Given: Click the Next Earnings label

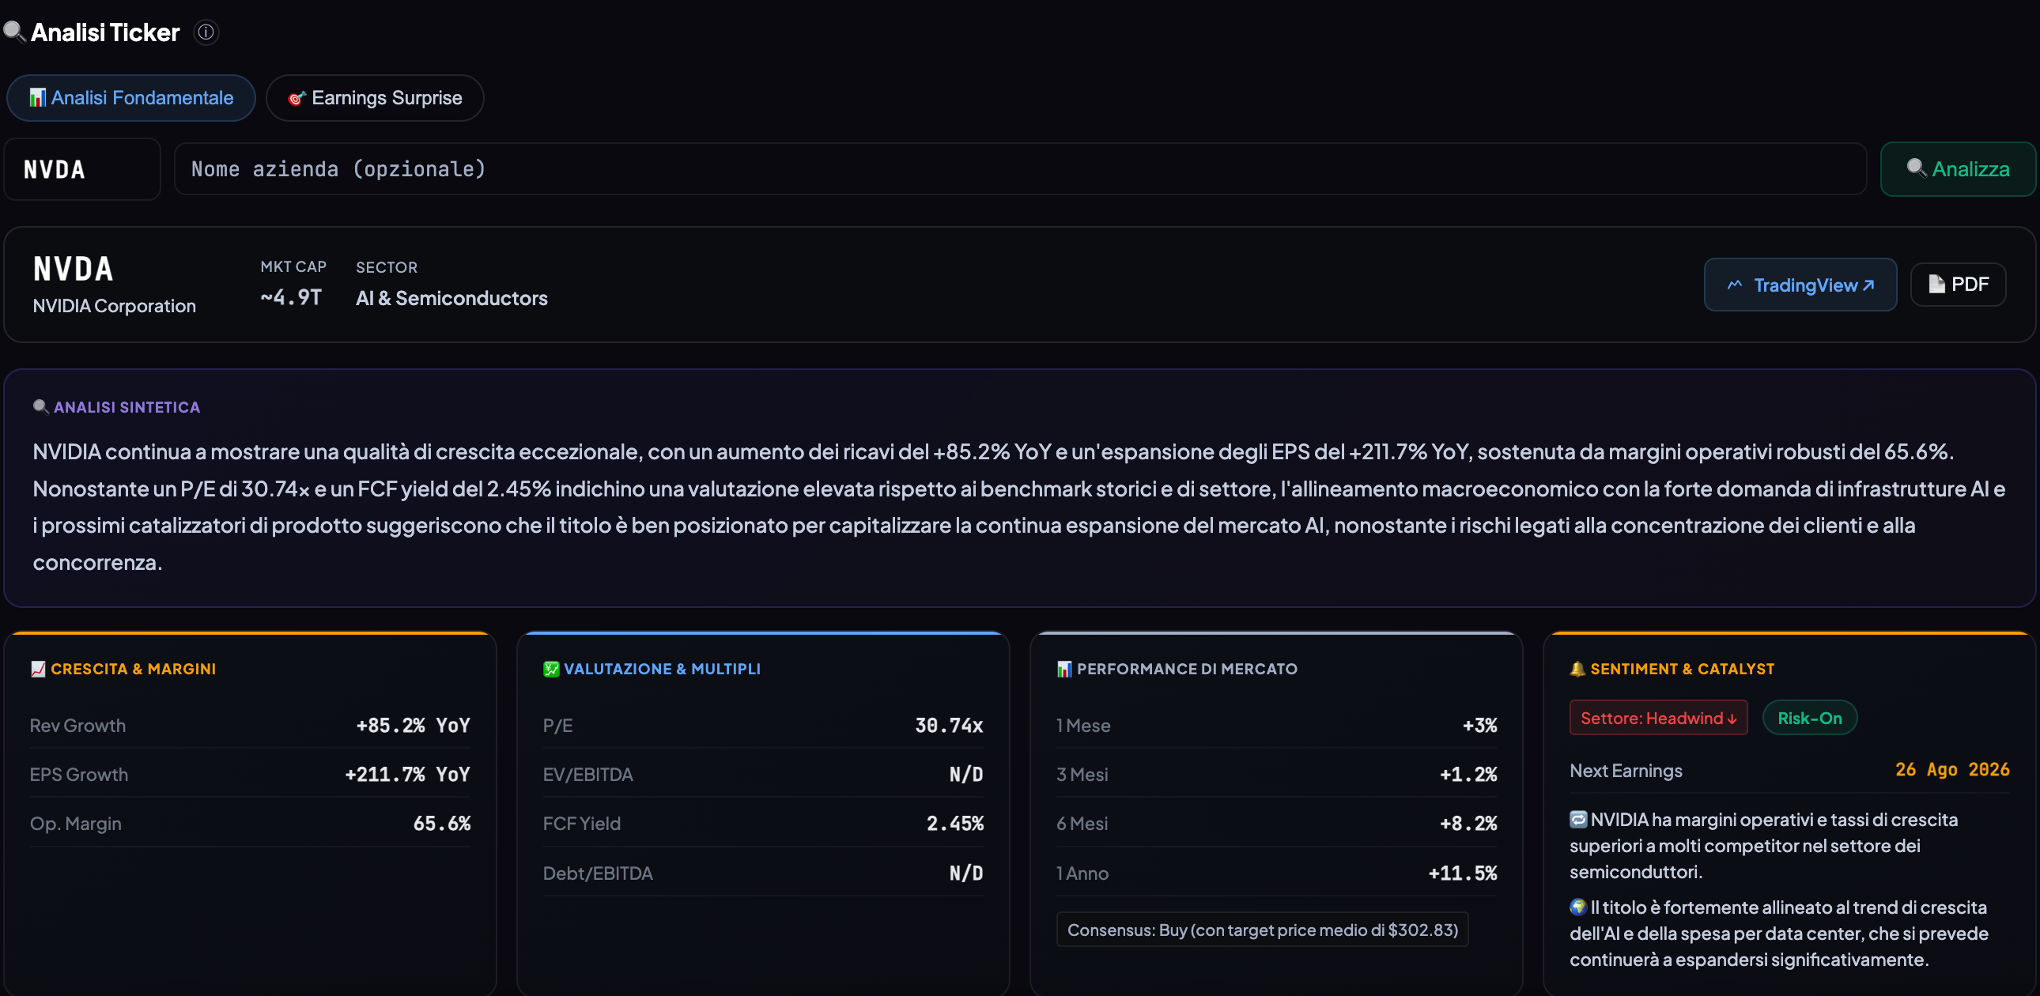Looking at the screenshot, I should 1626,772.
